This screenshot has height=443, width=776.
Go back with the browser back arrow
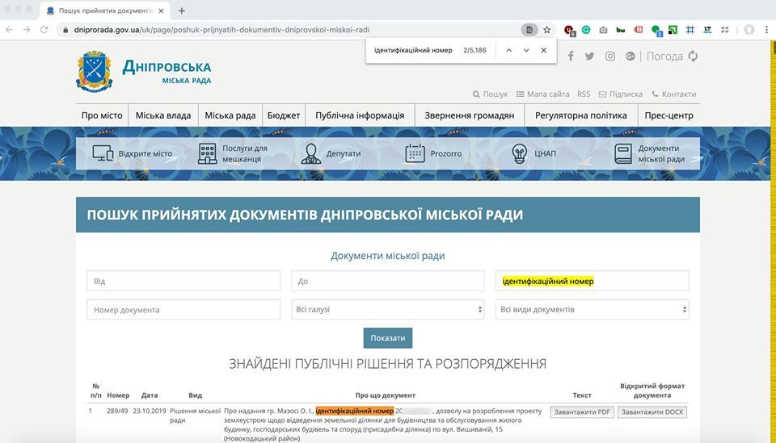[9, 30]
